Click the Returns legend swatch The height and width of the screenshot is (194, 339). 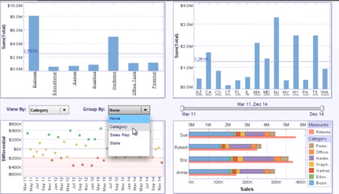[311, 132]
